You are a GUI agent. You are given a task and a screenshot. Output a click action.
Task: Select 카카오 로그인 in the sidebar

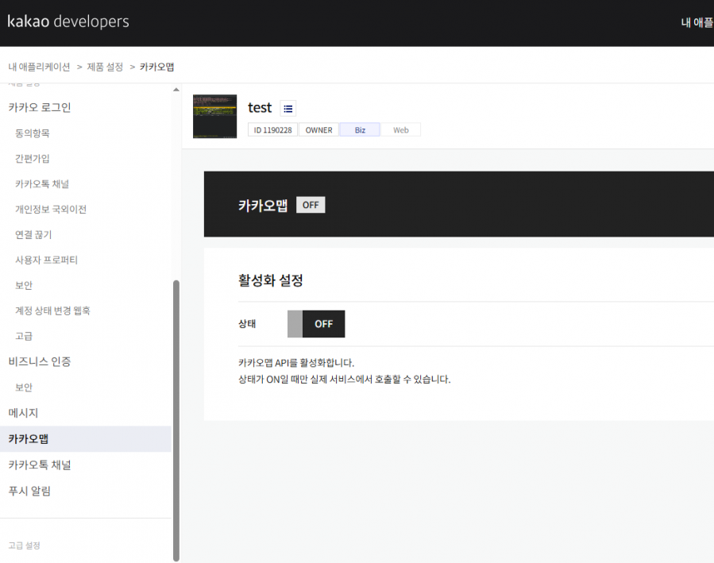(40, 107)
